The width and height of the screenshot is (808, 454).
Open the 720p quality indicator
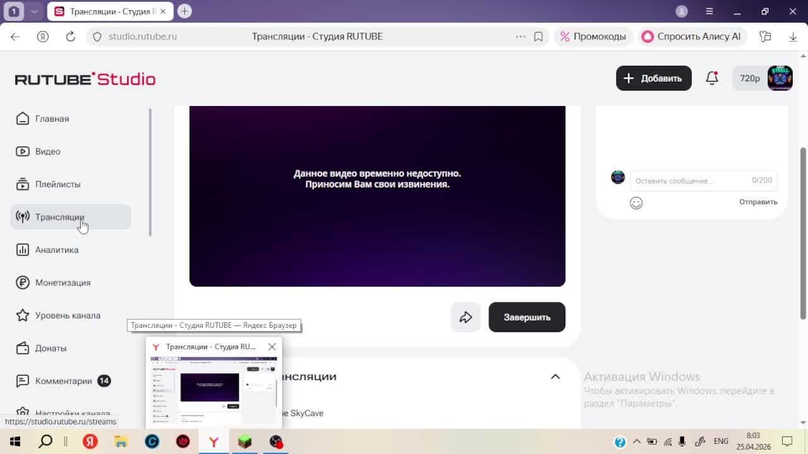750,78
